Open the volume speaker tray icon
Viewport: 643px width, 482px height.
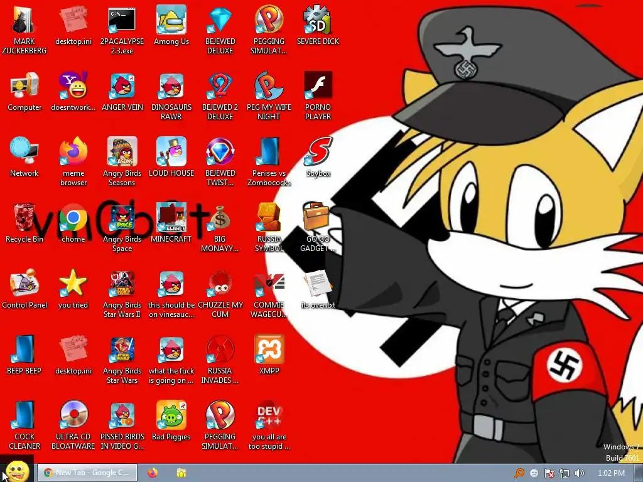click(579, 473)
